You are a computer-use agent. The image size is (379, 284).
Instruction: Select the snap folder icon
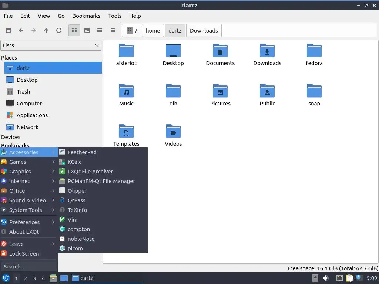point(314,91)
